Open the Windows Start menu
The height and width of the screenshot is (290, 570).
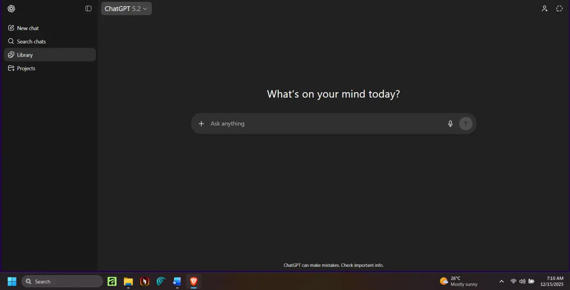(12, 282)
